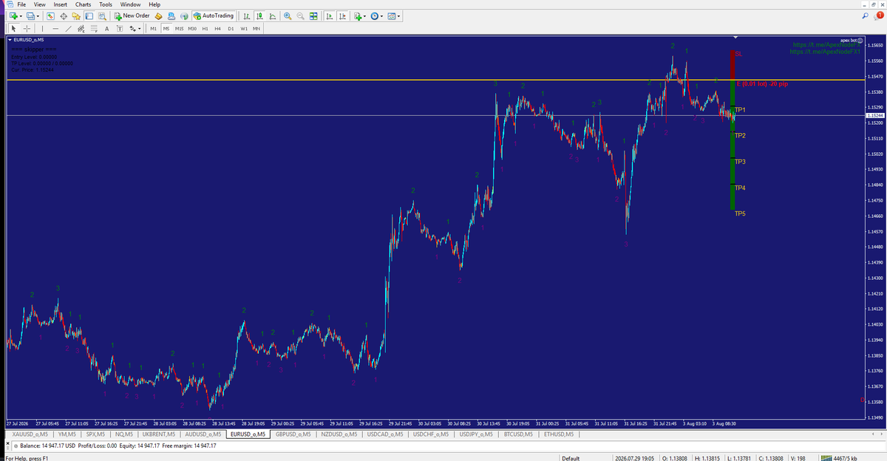The width and height of the screenshot is (887, 461).
Task: Switch chart to line chart style
Action: pos(273,16)
